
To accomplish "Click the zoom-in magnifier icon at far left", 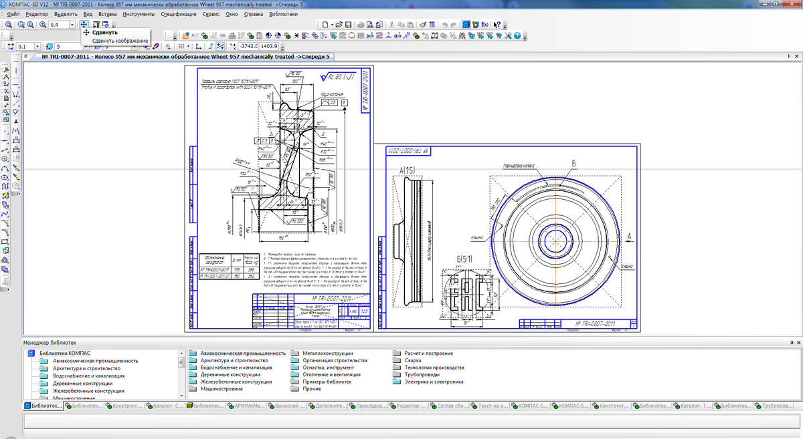I will [9, 25].
